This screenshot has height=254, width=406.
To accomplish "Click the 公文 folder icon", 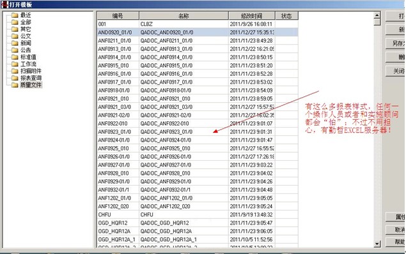I will pyautogui.click(x=15, y=36).
